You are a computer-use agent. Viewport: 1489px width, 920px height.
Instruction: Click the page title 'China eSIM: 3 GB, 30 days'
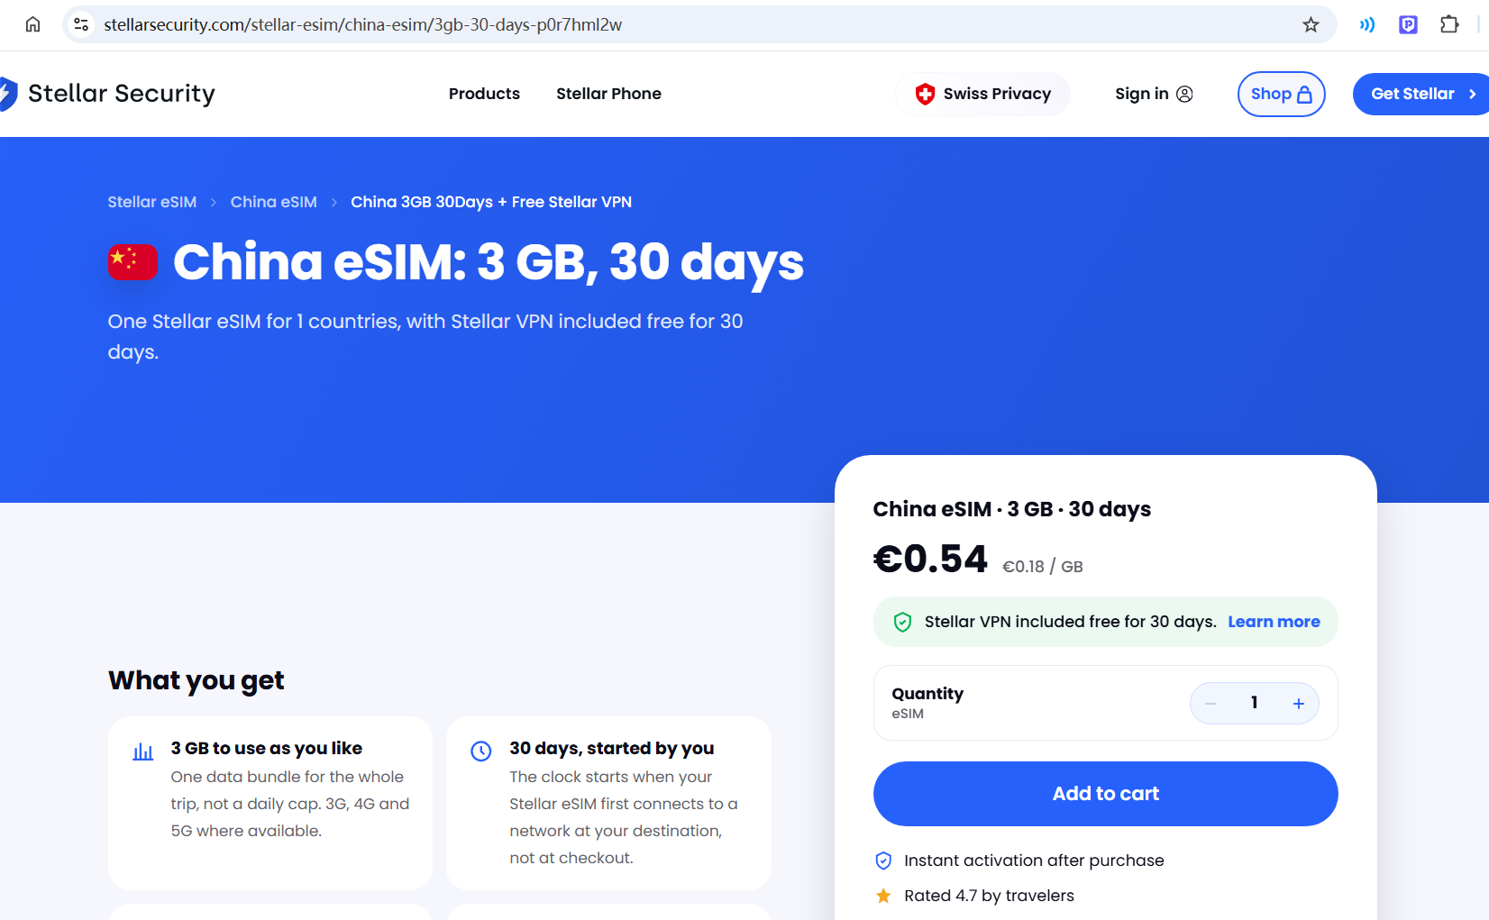click(489, 262)
